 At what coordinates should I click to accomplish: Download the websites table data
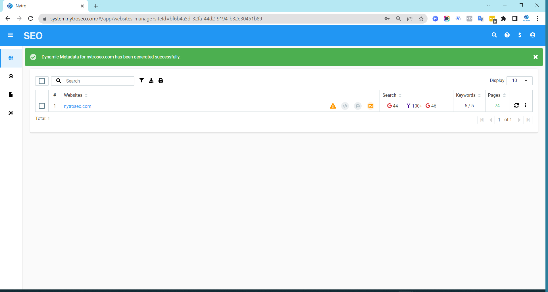(151, 81)
